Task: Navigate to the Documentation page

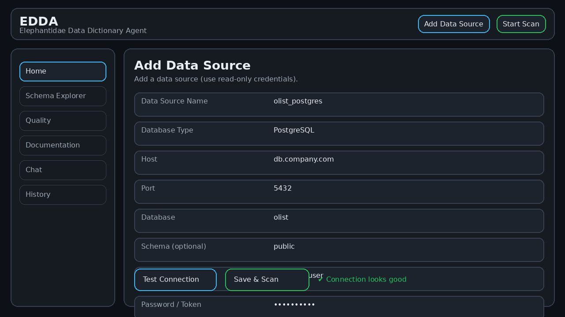Action: pos(63,145)
